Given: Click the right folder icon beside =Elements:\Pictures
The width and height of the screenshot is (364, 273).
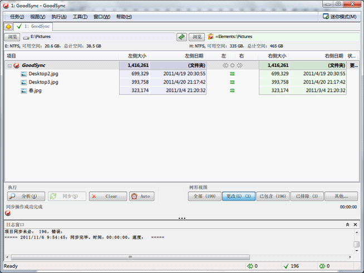Looking at the screenshot, I should pos(211,36).
